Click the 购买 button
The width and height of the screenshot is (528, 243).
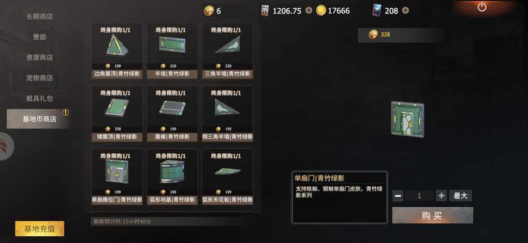(x=432, y=215)
